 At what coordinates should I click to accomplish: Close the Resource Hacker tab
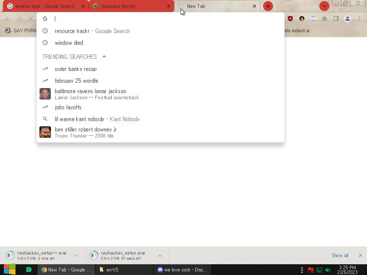169,6
